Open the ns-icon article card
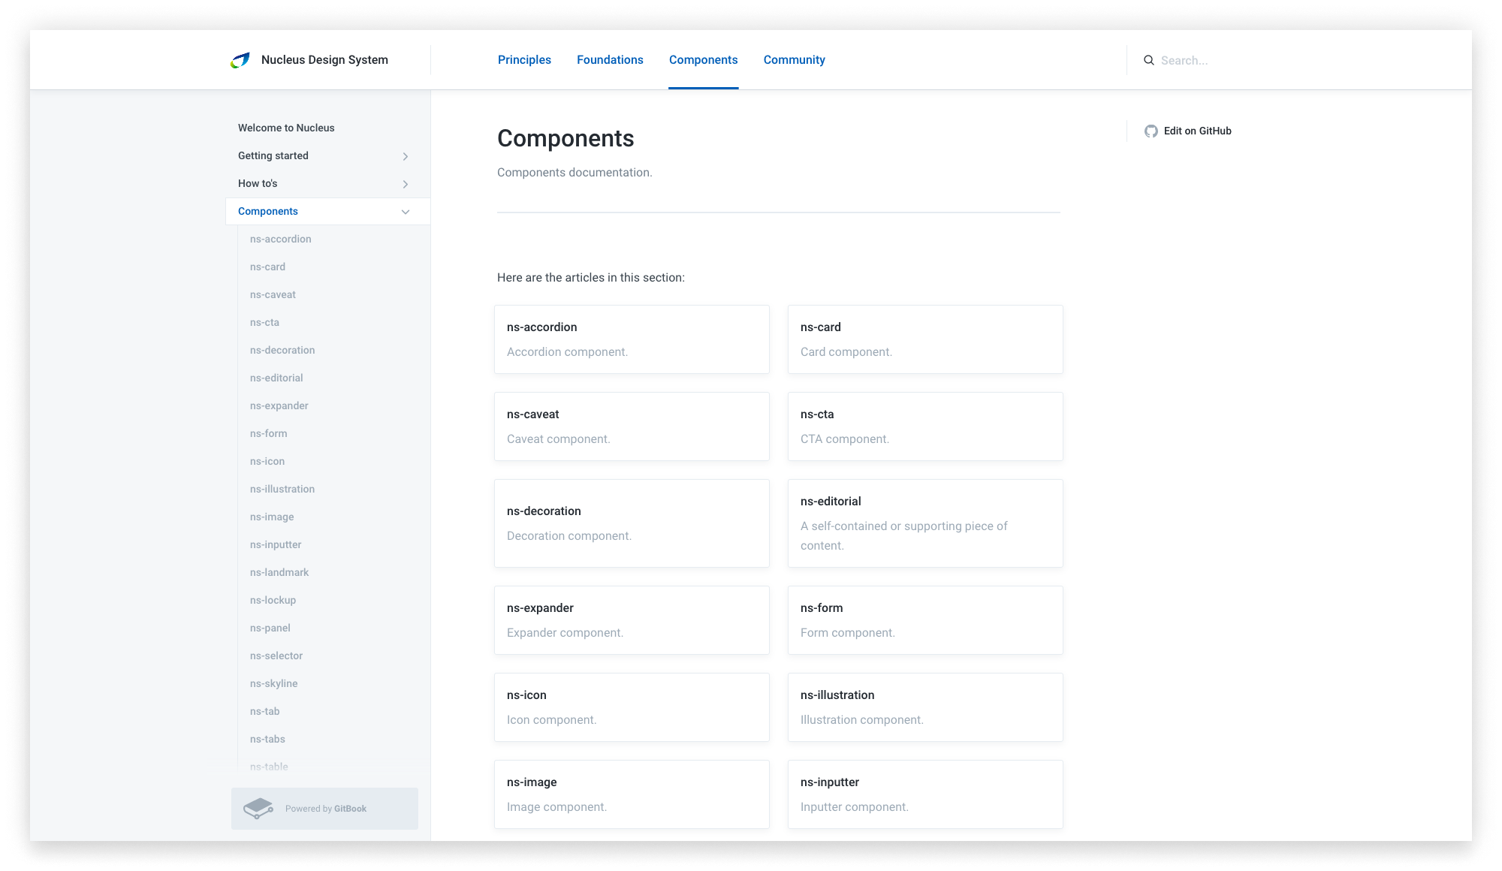1502x871 pixels. click(632, 707)
